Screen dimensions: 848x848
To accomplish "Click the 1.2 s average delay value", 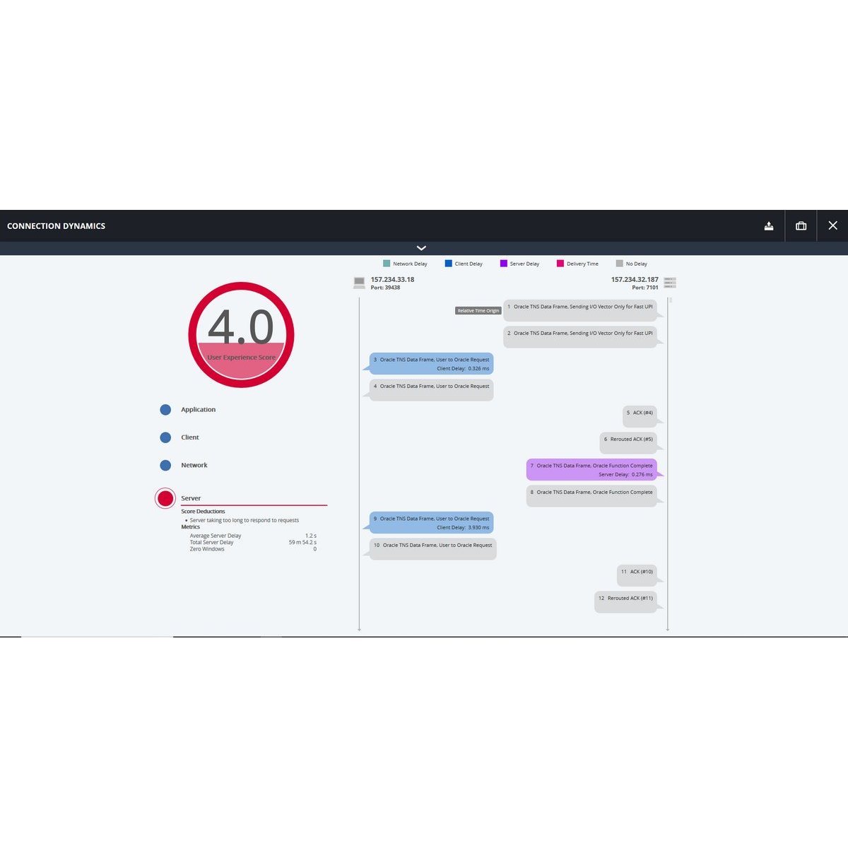I will [x=311, y=536].
